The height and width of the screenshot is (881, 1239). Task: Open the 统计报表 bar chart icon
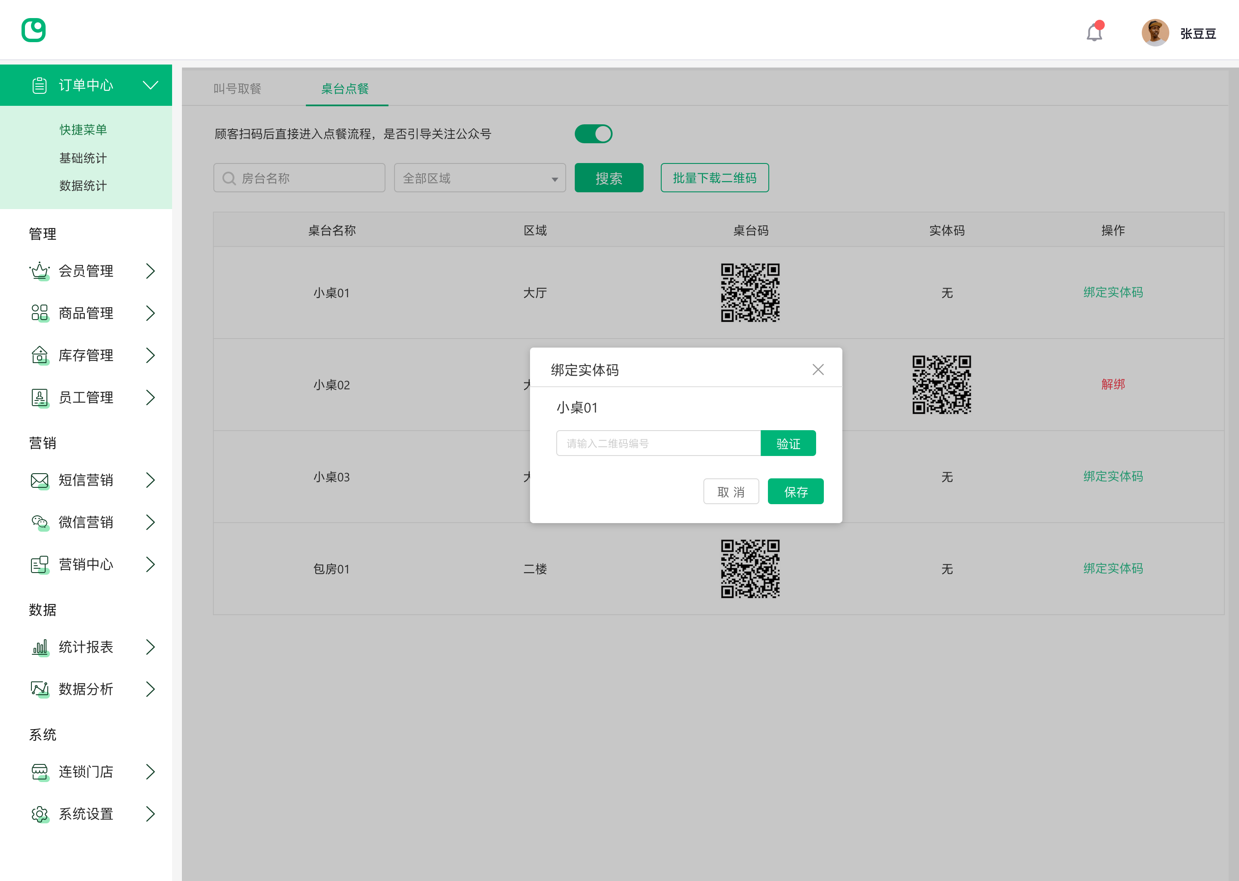point(39,647)
